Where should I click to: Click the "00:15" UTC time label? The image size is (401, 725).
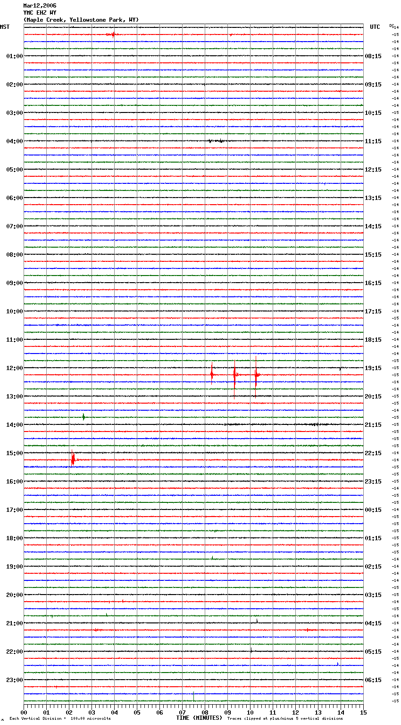coord(373,510)
